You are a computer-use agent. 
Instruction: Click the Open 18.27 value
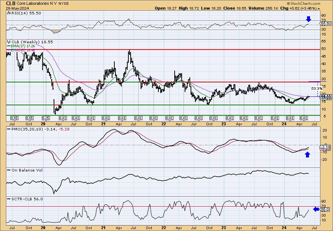tap(166, 8)
